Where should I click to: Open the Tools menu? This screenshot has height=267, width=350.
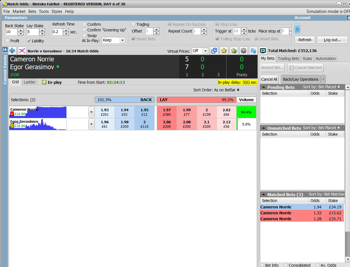pos(44,11)
